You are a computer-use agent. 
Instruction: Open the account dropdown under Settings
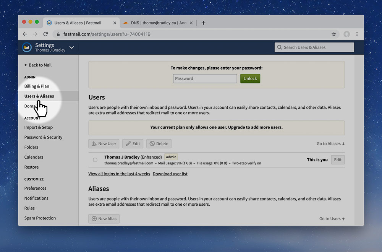coord(71,47)
